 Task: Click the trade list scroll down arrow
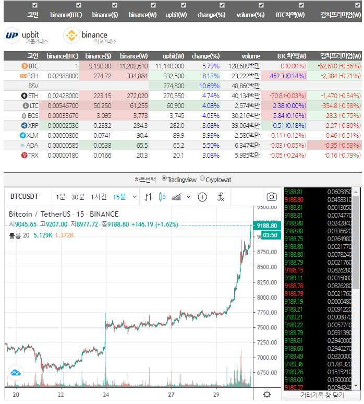[x=356, y=386]
